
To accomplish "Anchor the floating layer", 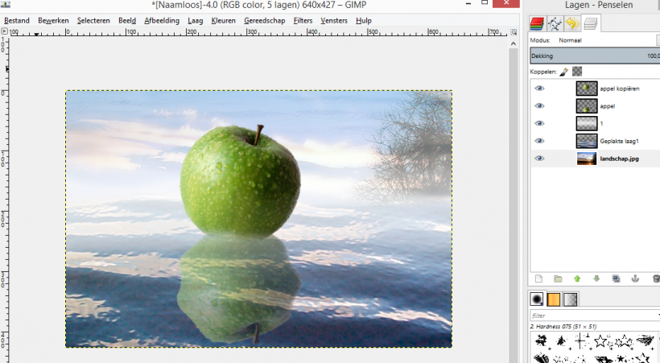I will pyautogui.click(x=635, y=278).
